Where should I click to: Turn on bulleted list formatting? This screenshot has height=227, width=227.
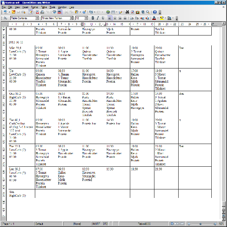tap(137, 18)
